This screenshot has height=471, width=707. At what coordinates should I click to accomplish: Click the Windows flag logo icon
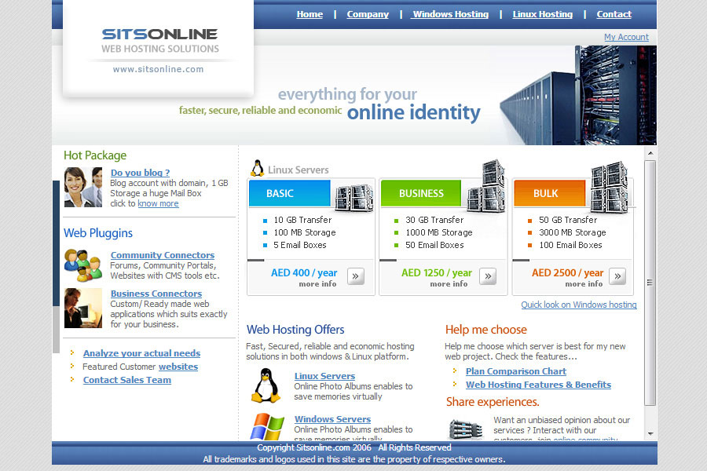[x=267, y=426]
